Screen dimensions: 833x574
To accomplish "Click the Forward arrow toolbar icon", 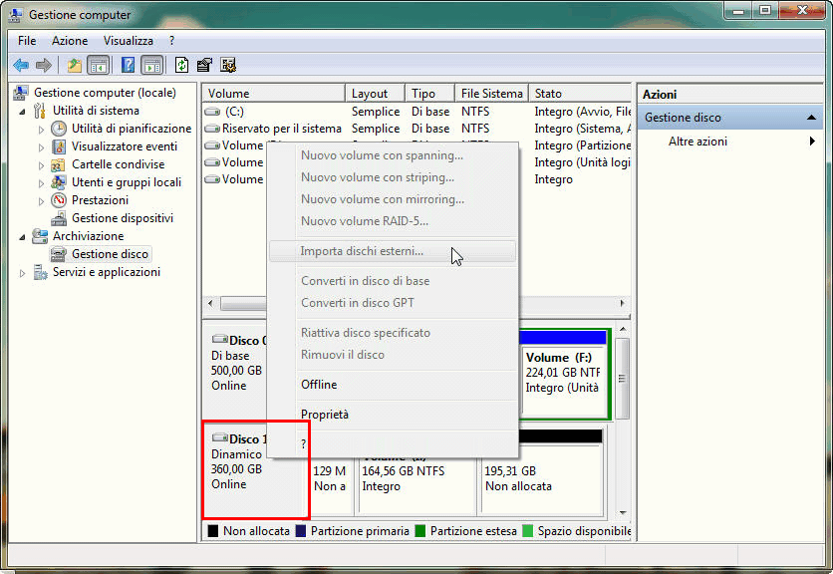I will point(44,66).
